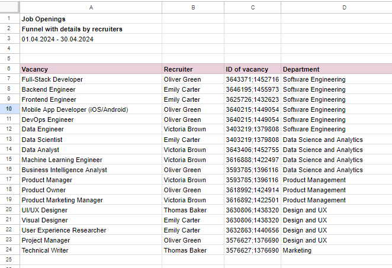Click the 'Vacancy' header cell
Viewport: 392px width, 268px height.
click(x=91, y=69)
